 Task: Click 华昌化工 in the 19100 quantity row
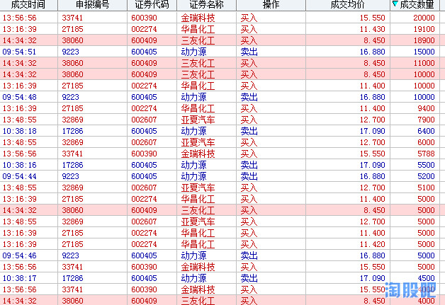pyautogui.click(x=198, y=29)
